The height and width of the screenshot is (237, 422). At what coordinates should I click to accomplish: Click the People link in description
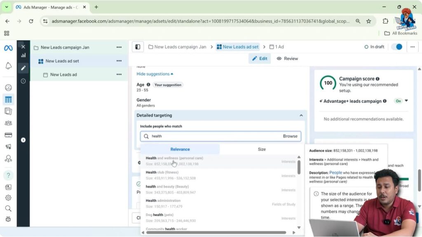[335, 173]
